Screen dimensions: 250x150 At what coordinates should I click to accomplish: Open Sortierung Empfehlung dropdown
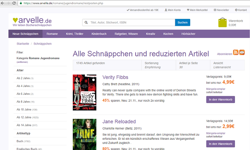coord(159,65)
